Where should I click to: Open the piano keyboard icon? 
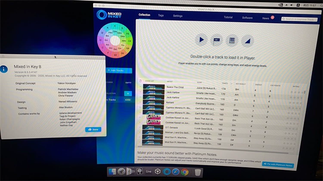tap(232, 41)
